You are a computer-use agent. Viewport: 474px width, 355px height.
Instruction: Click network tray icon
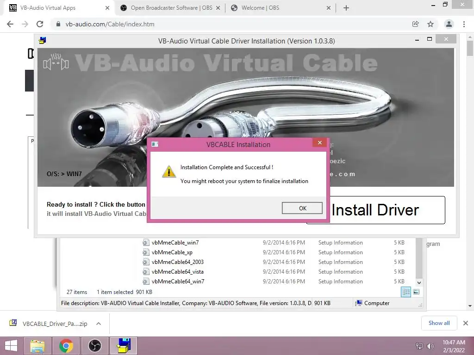(x=419, y=346)
